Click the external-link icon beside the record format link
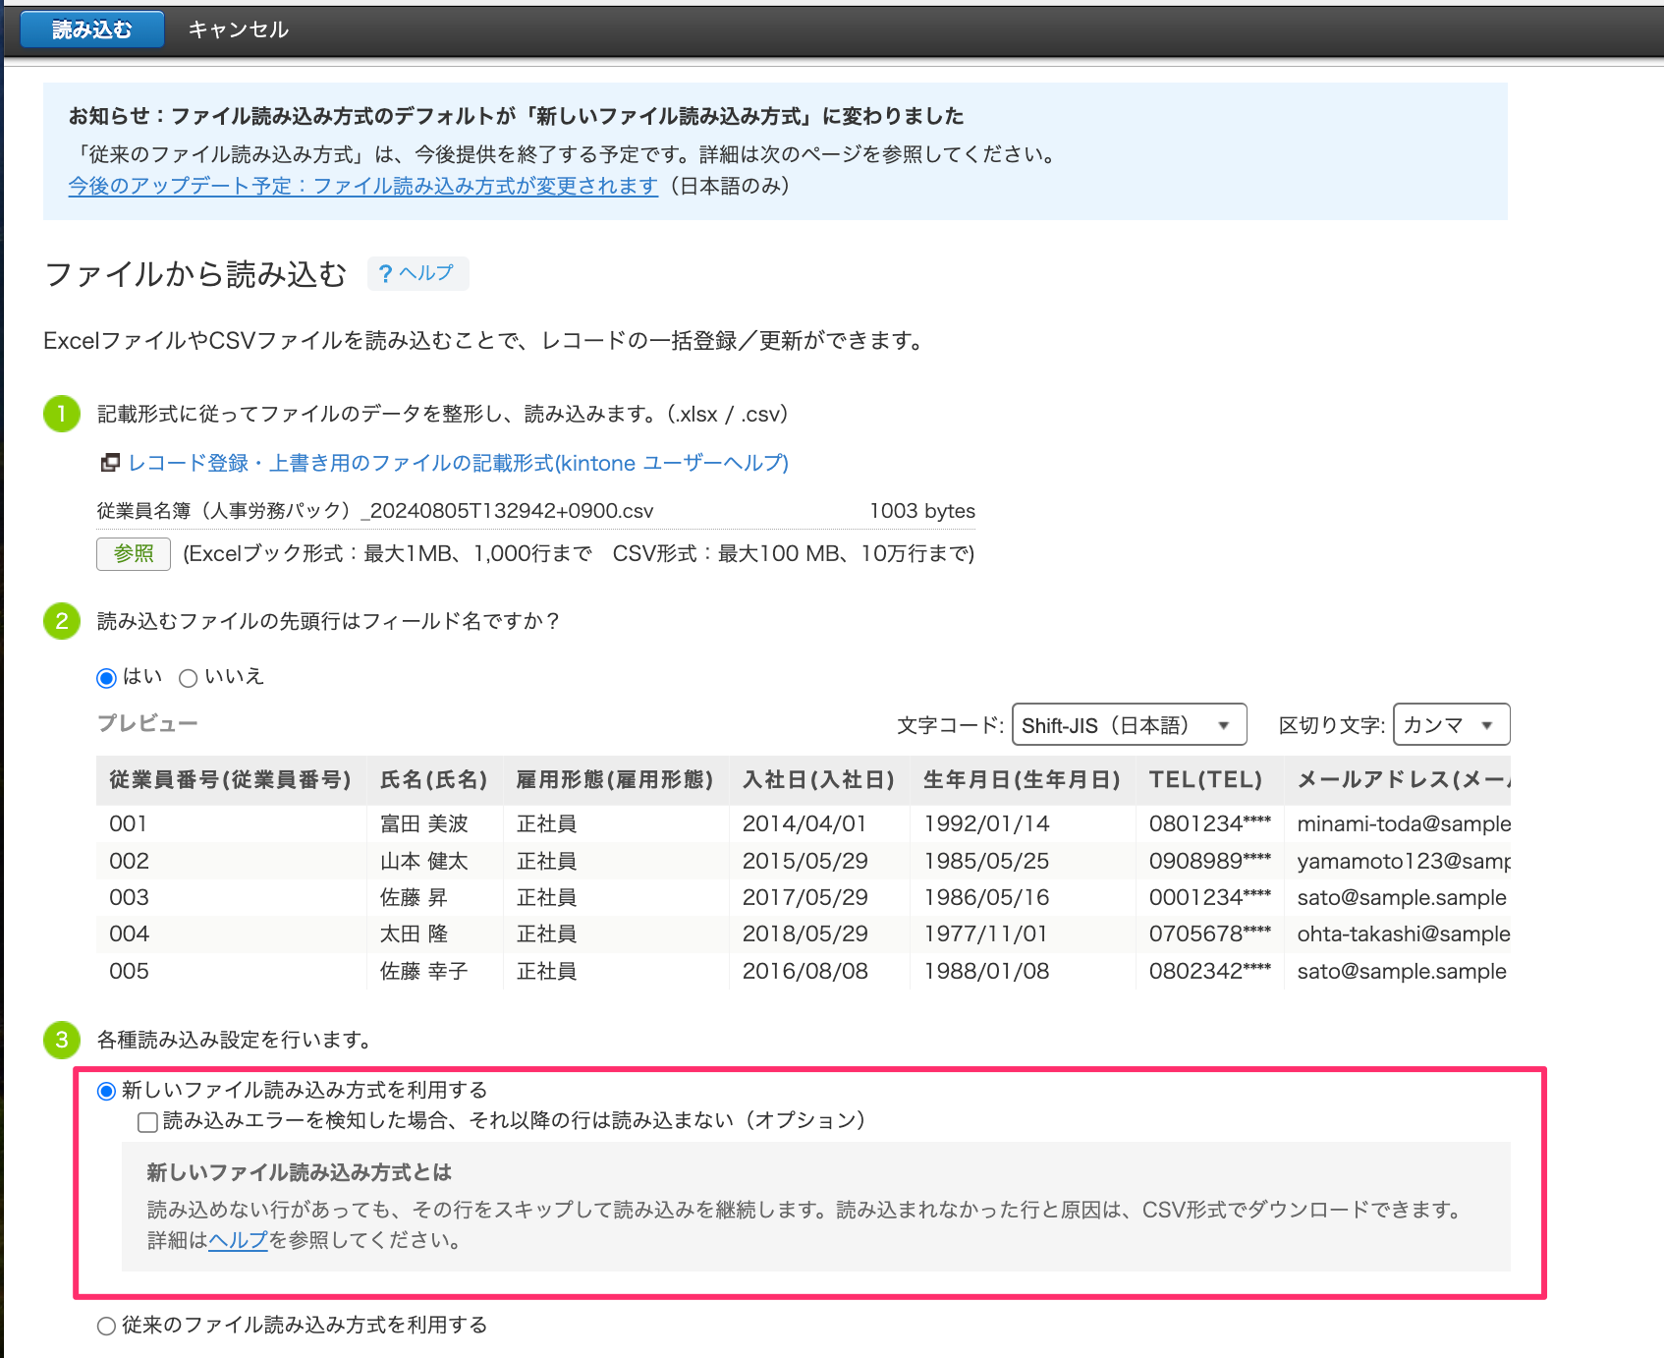Viewport: 1664px width, 1358px height. [x=109, y=462]
